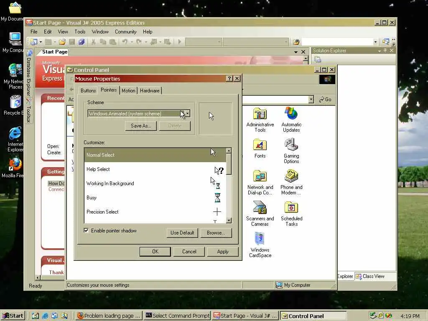Click the Find in Files toolbar icon
Image resolution: width=428 pixels, height=321 pixels.
(296, 42)
